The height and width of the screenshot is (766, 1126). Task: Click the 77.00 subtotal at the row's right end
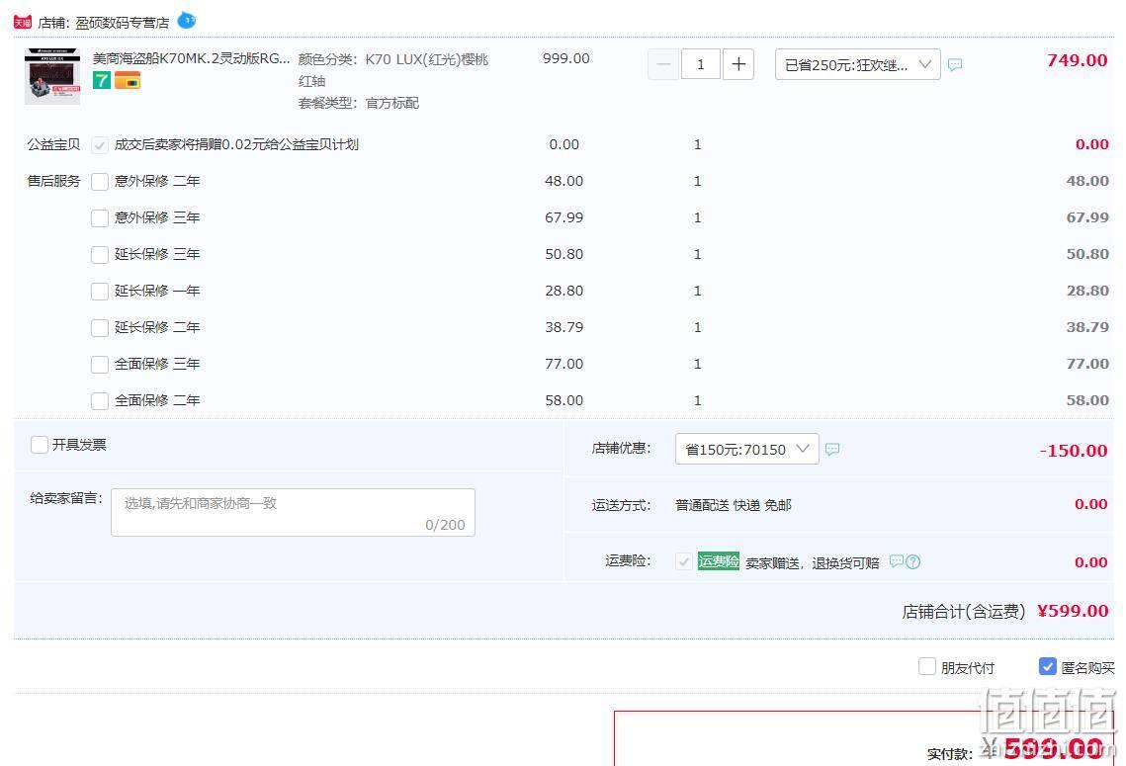(1087, 364)
